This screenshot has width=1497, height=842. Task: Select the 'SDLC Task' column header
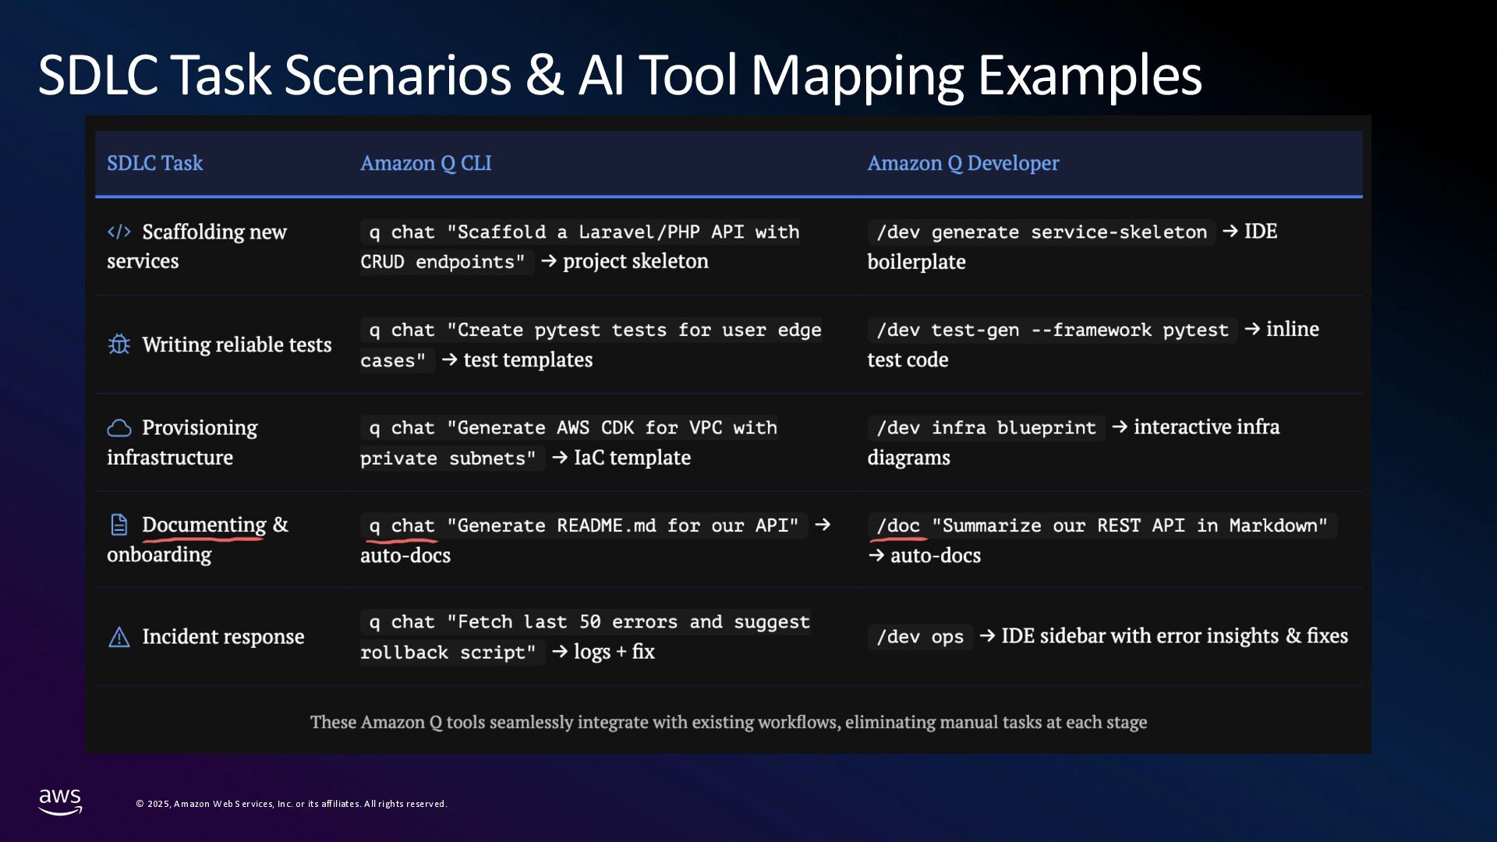[154, 163]
